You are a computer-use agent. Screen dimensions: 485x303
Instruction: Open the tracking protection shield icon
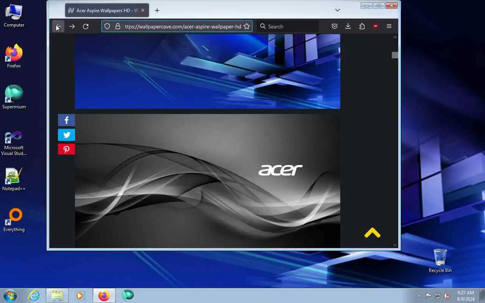(107, 27)
